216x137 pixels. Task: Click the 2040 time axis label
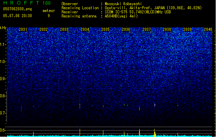click(208, 29)
